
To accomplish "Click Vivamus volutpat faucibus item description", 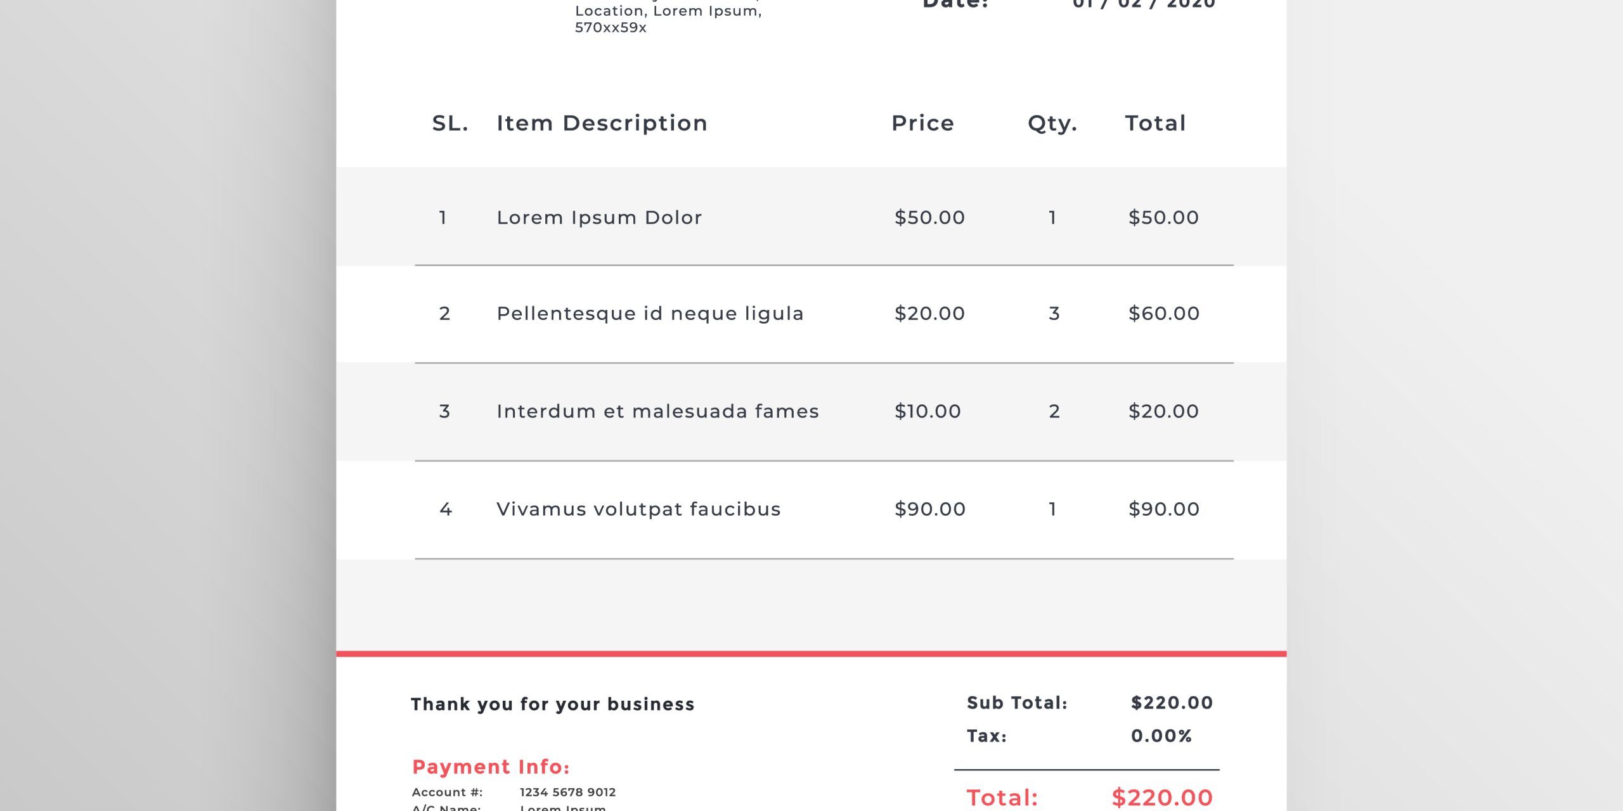I will 638,509.
